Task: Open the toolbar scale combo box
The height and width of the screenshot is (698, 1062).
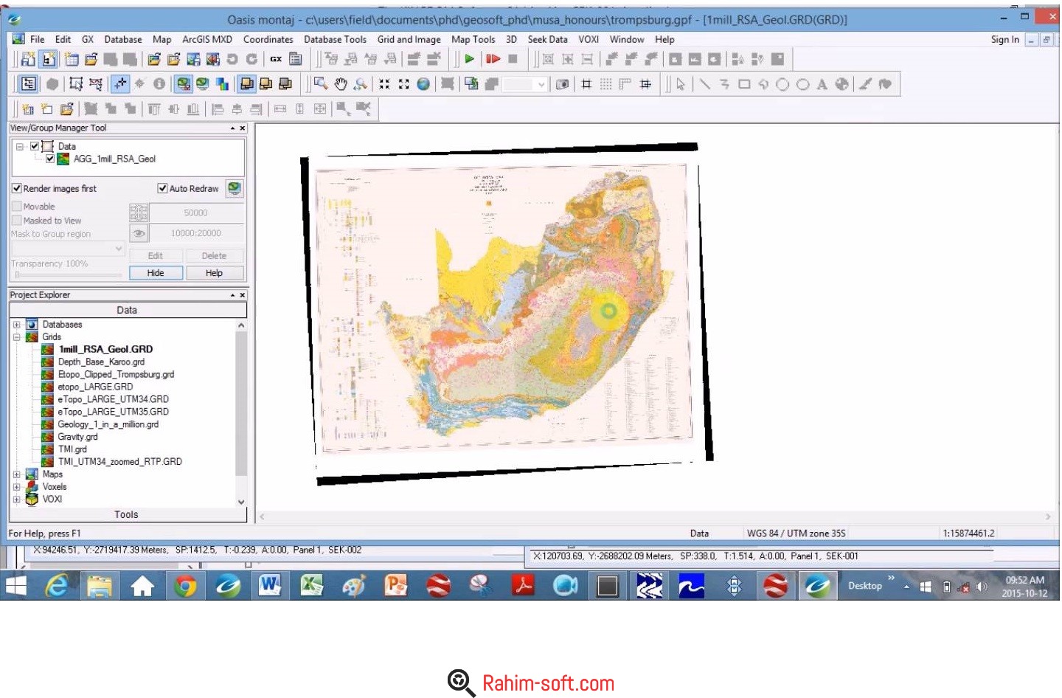Action: coord(526,84)
